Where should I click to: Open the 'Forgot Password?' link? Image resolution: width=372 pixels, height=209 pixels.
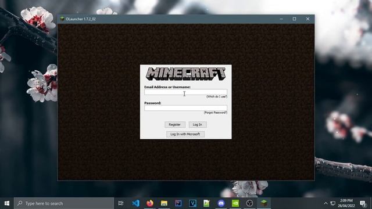coord(216,113)
